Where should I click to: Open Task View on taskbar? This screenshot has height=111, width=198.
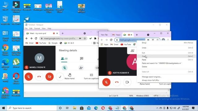click(67, 108)
